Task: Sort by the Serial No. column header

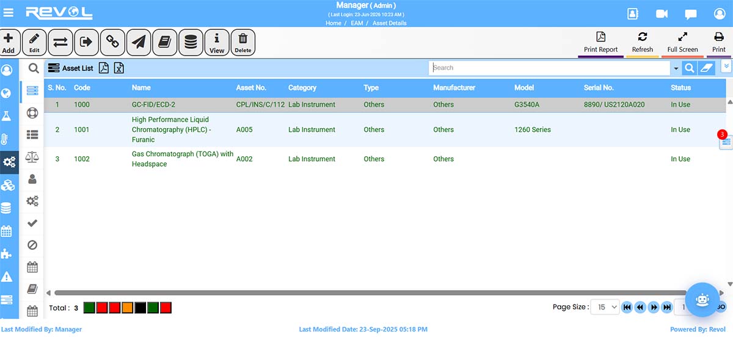Action: 599,88
